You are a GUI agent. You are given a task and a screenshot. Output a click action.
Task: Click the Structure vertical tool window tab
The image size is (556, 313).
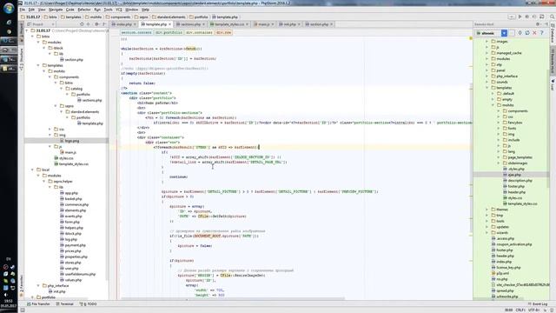(x=21, y=60)
